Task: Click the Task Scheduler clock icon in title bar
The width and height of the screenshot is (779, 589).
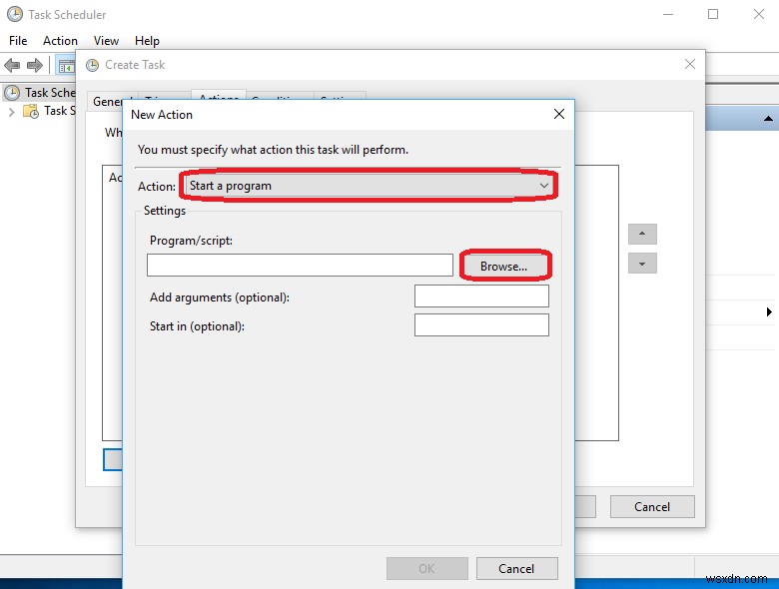Action: 14,14
